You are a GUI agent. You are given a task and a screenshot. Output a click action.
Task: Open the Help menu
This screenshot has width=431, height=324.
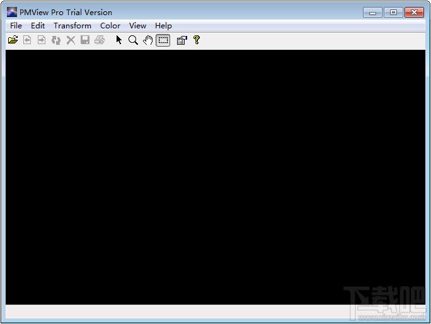(x=163, y=26)
